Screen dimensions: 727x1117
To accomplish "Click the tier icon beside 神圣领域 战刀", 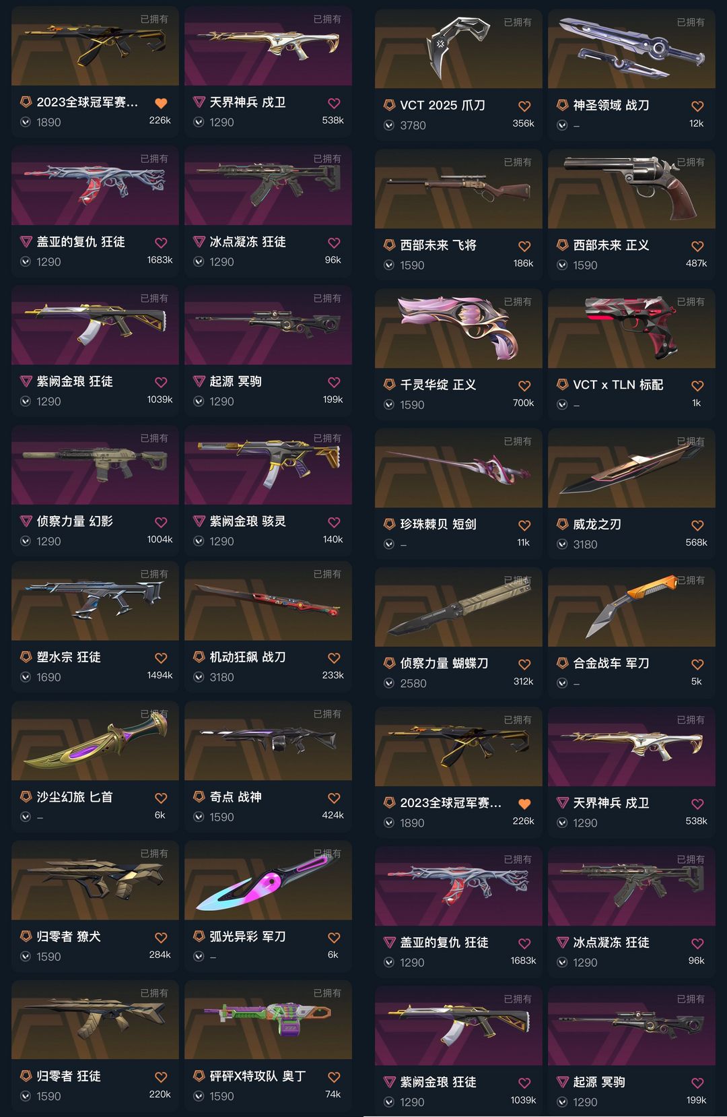I will coord(562,105).
